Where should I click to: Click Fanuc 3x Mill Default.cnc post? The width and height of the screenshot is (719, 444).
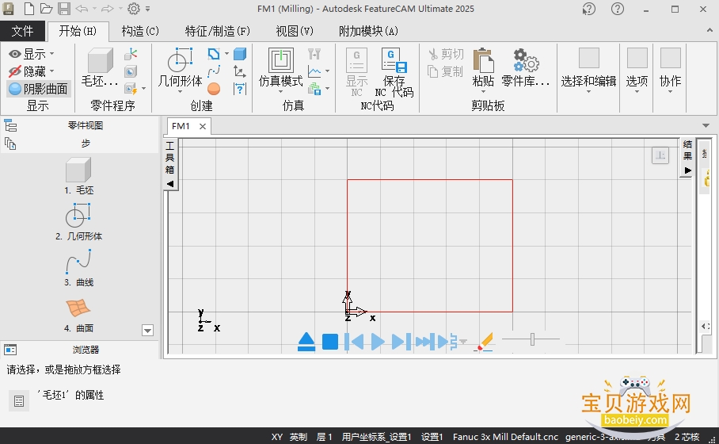[x=505, y=437]
